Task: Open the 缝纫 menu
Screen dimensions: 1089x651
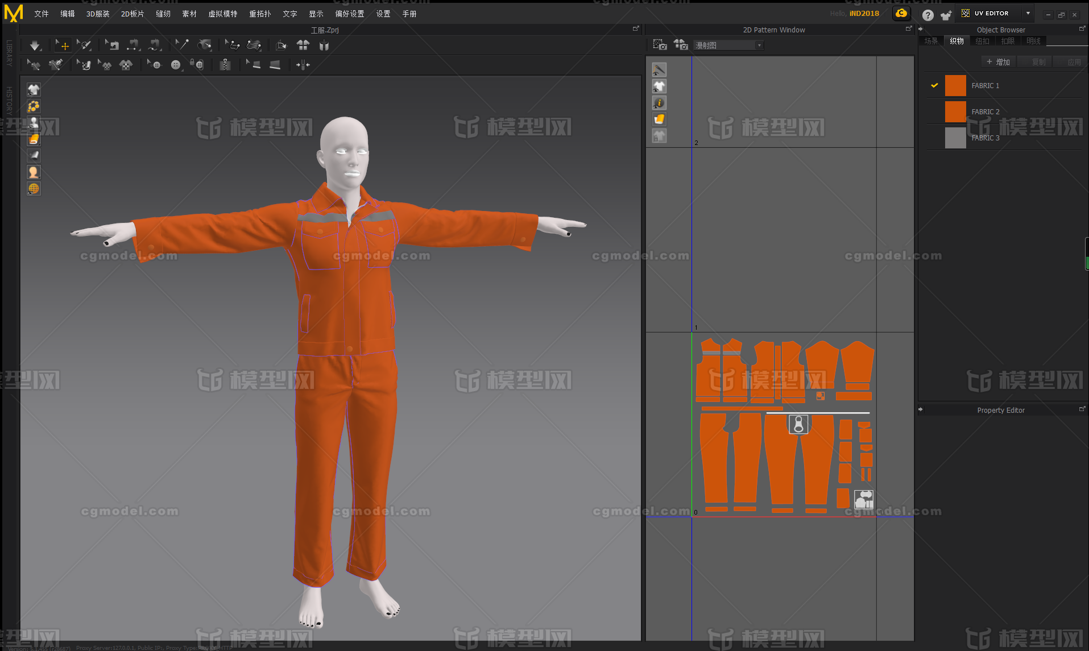Action: 163,14
